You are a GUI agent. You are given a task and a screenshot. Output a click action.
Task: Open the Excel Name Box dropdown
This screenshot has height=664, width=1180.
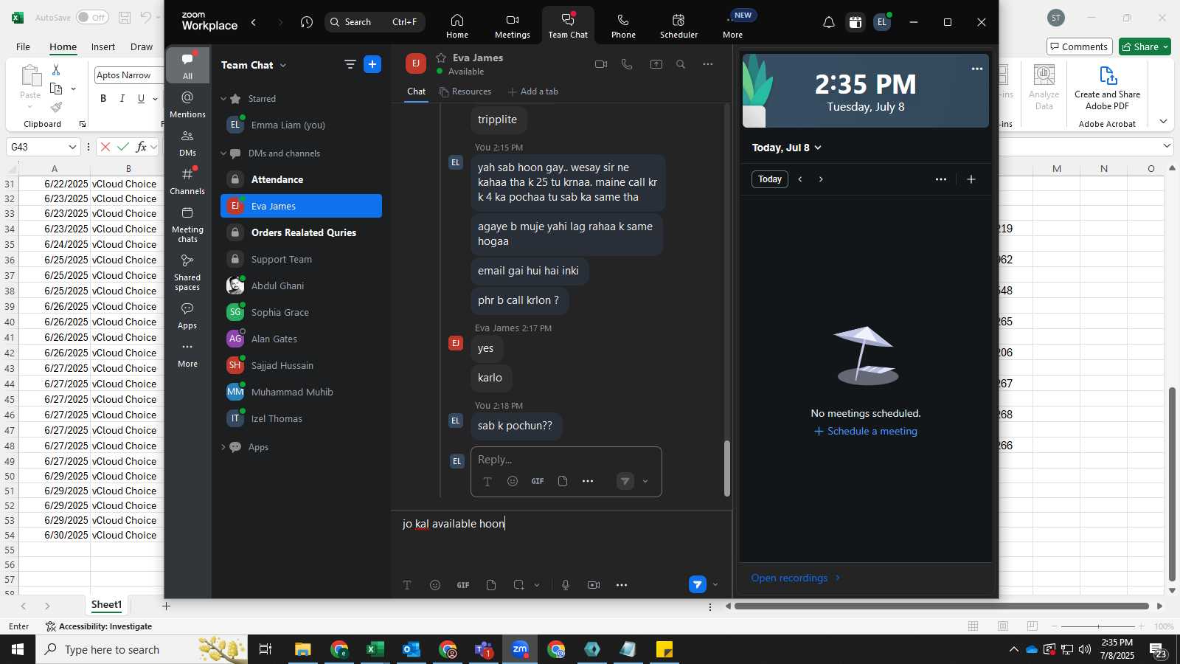(72, 147)
